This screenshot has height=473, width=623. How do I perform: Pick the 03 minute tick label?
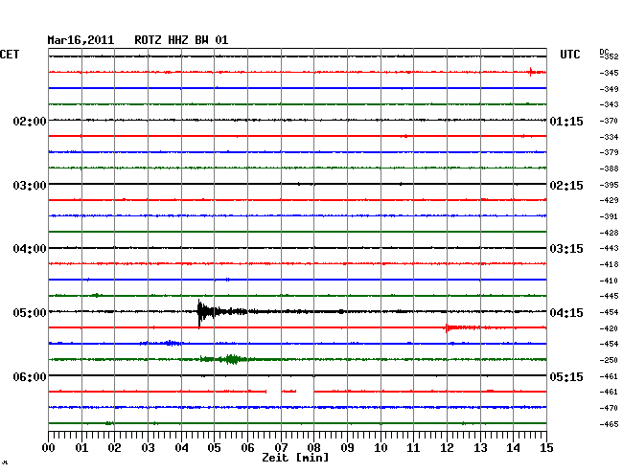(x=148, y=447)
